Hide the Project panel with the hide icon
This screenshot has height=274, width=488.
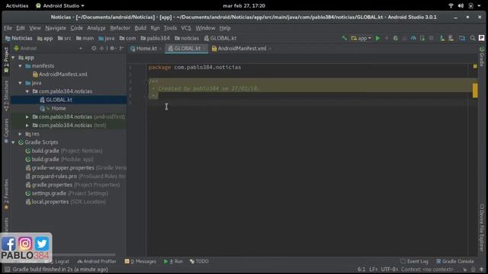coord(121,48)
